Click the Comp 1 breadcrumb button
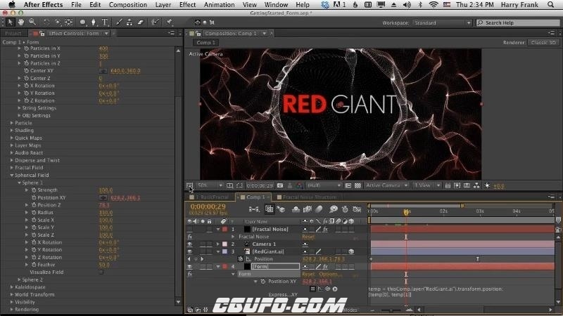 (205, 42)
